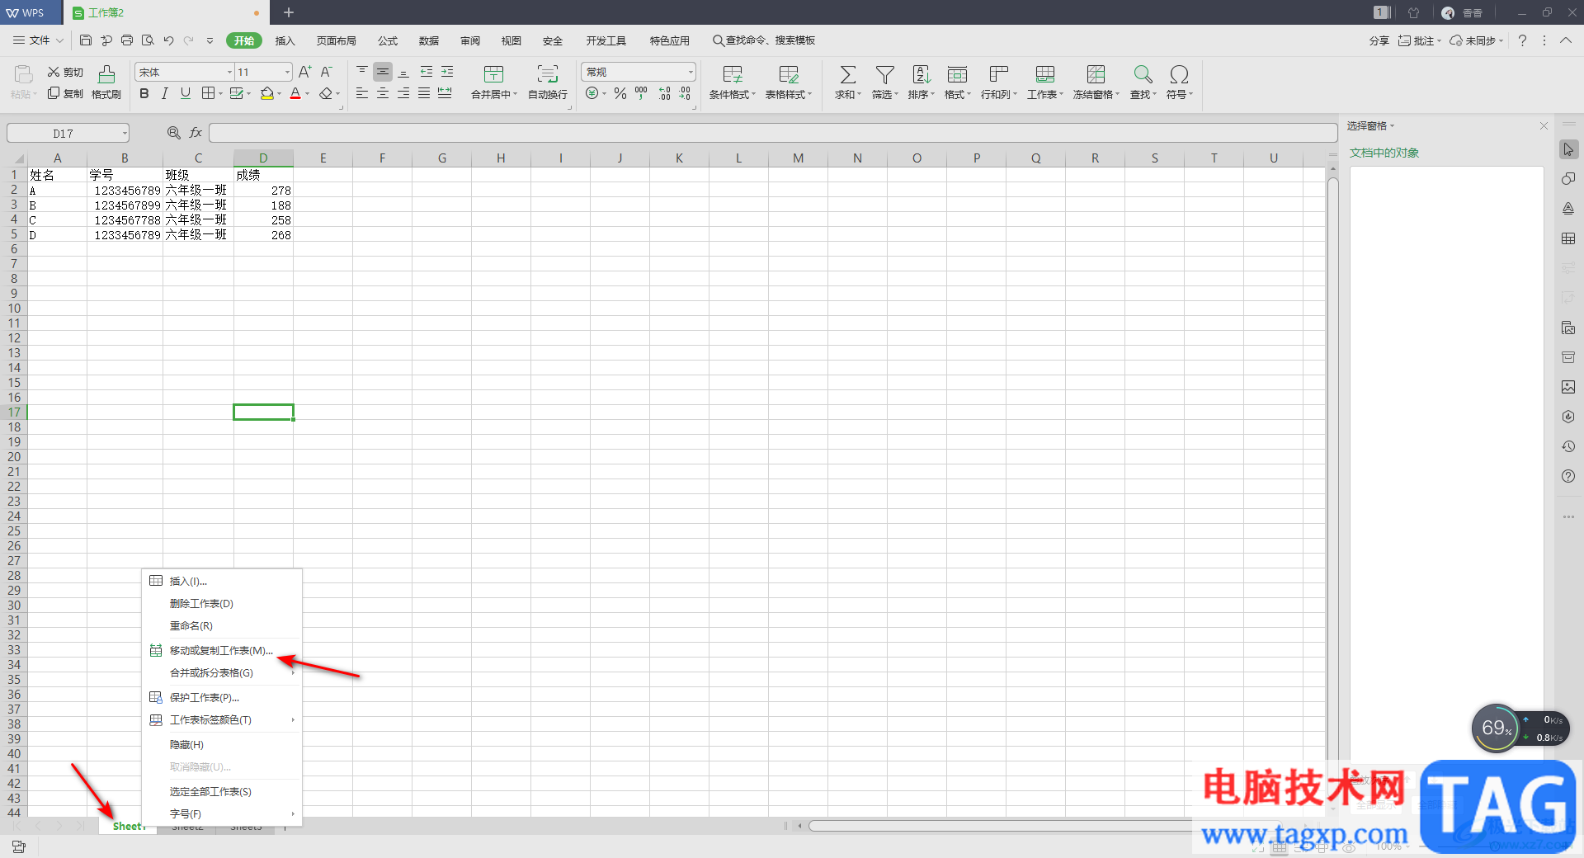This screenshot has height=858, width=1584.
Task: Click the Share (分享) button
Action: 1379,40
